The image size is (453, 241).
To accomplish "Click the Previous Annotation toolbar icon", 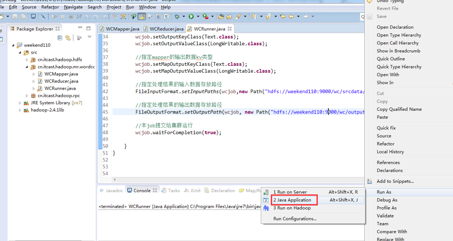I will 269,16.
